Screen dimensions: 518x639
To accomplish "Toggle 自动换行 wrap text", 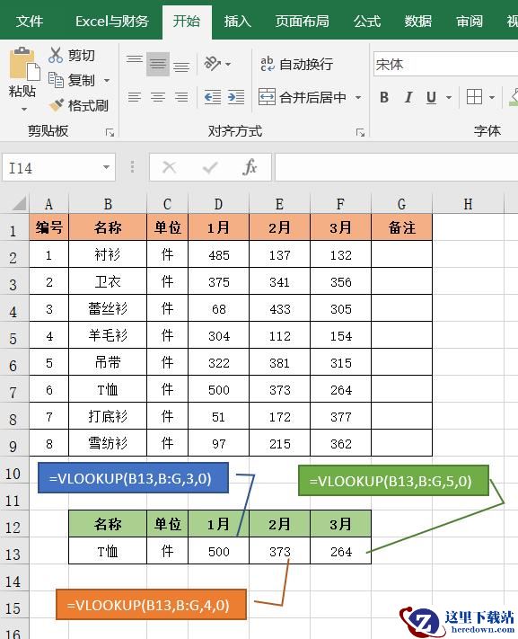I will point(296,64).
